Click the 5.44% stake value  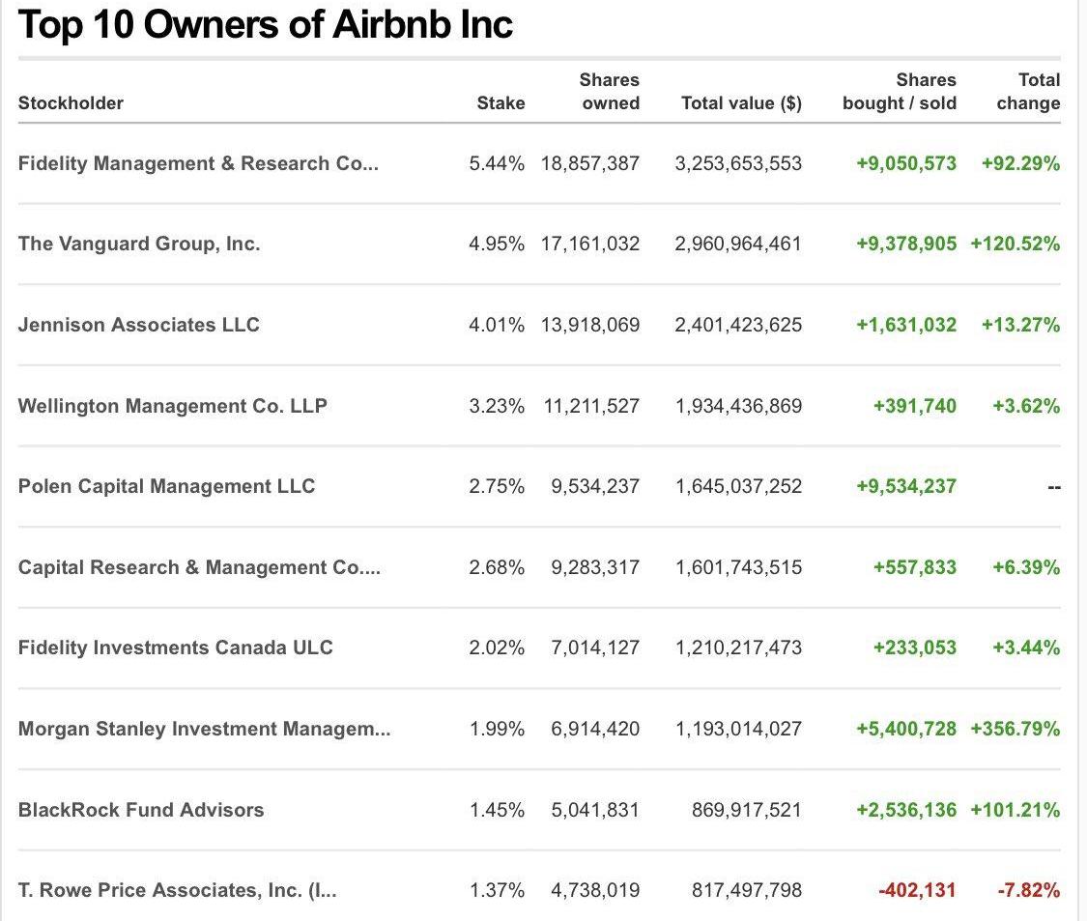[x=497, y=163]
